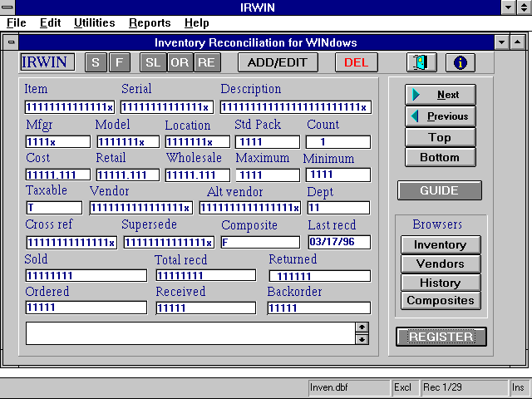The width and height of the screenshot is (532, 399).
Task: Click the ADD/EDIT button
Action: (278, 62)
